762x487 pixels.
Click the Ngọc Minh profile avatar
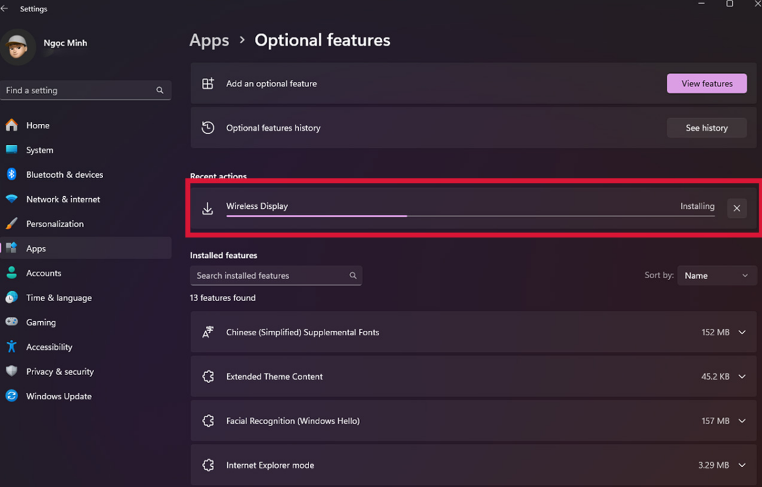point(18,47)
